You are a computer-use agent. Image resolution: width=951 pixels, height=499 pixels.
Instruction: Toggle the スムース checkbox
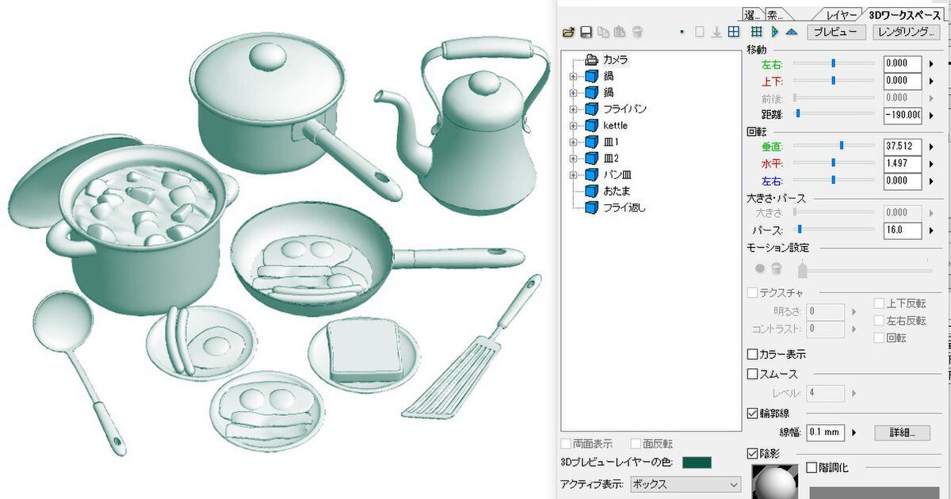click(x=753, y=374)
